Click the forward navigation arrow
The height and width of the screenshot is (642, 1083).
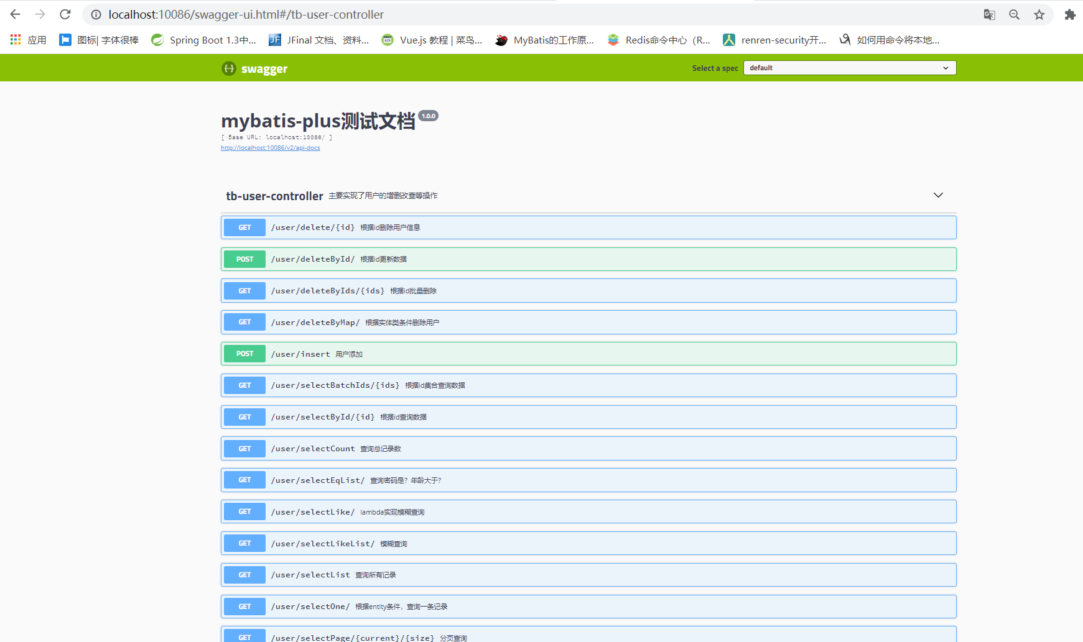(40, 14)
